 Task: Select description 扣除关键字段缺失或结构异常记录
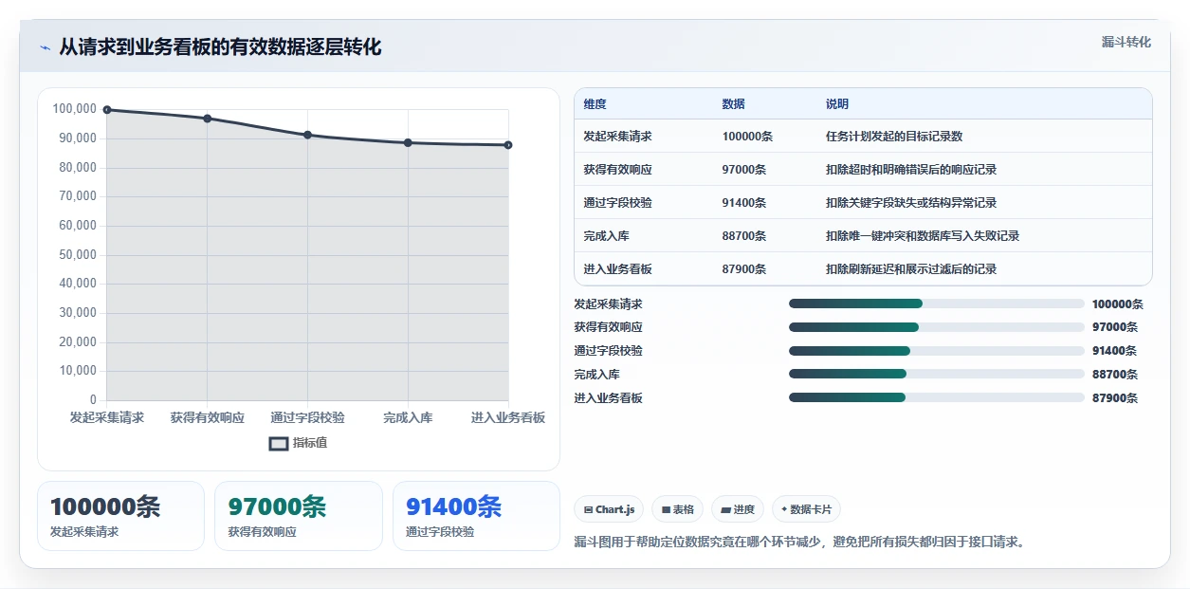tap(911, 203)
